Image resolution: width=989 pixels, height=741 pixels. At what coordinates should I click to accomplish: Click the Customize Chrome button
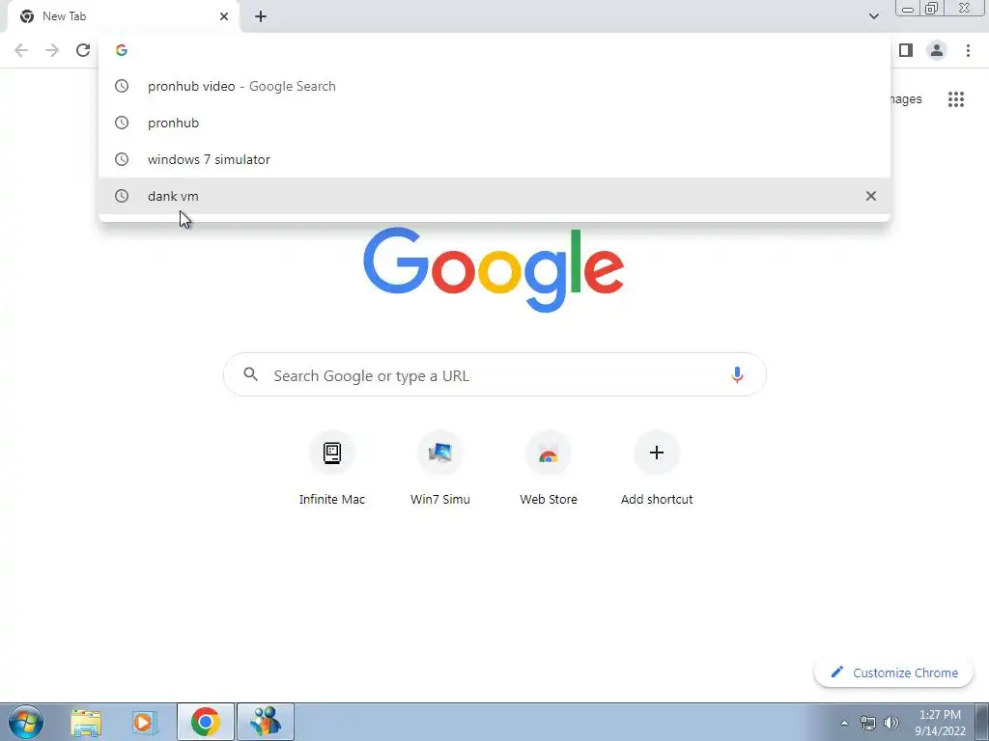click(894, 672)
